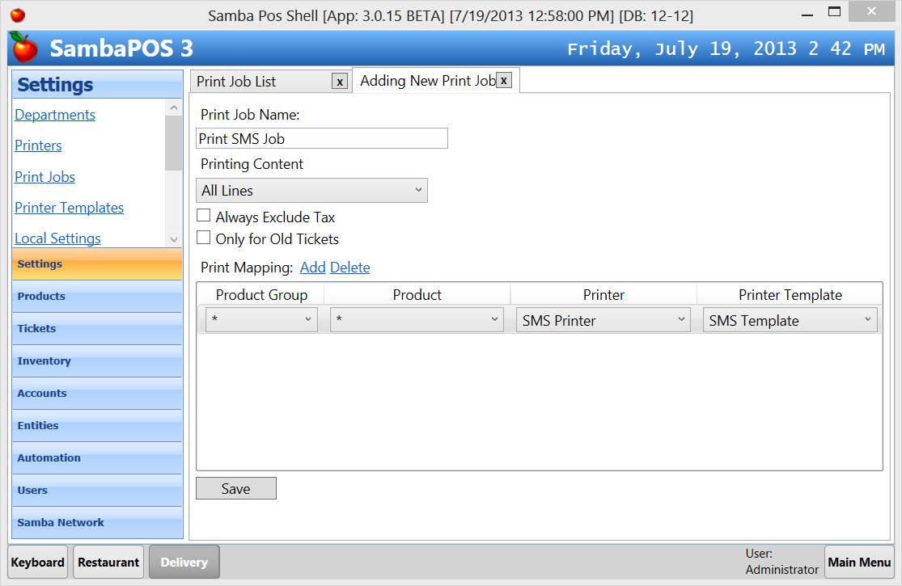Save the new print job
This screenshot has height=586, width=902.
pyautogui.click(x=235, y=487)
